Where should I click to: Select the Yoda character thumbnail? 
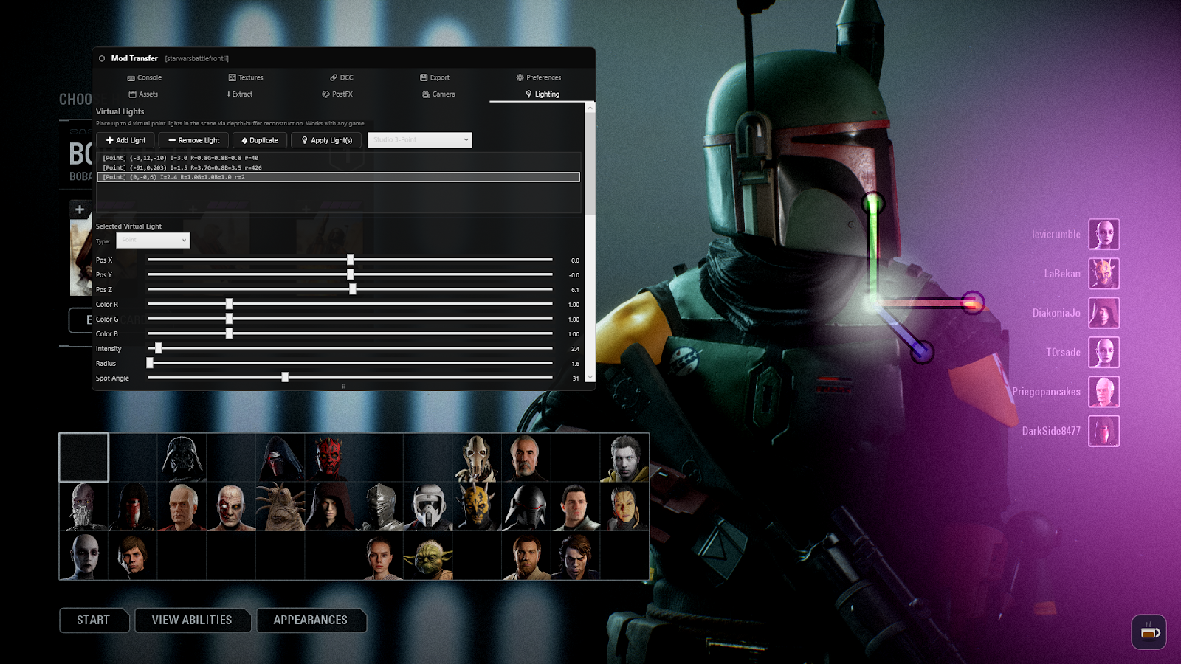(427, 556)
